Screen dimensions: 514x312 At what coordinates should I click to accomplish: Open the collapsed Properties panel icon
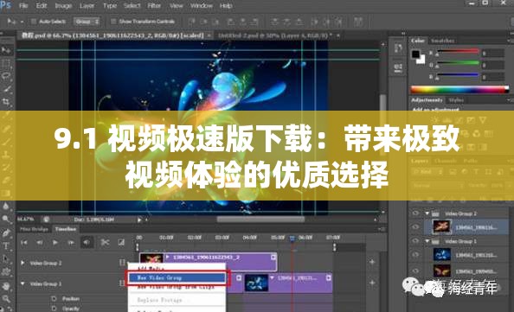[x=398, y=67]
